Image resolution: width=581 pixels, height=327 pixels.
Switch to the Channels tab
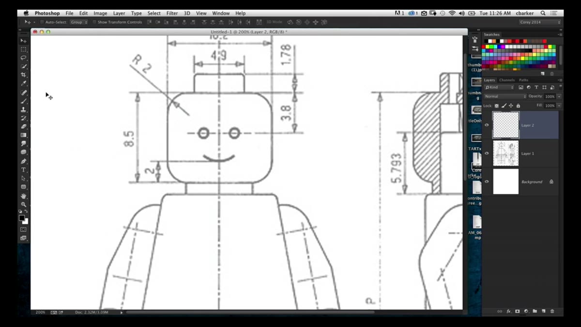click(x=507, y=80)
